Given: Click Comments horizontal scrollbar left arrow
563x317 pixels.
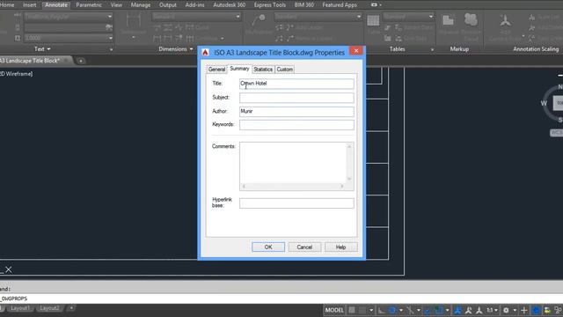Looking at the screenshot, I should point(244,186).
